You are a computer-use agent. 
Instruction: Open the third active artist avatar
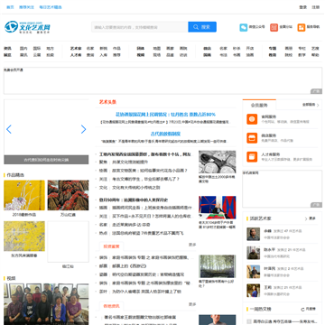pos(254,272)
